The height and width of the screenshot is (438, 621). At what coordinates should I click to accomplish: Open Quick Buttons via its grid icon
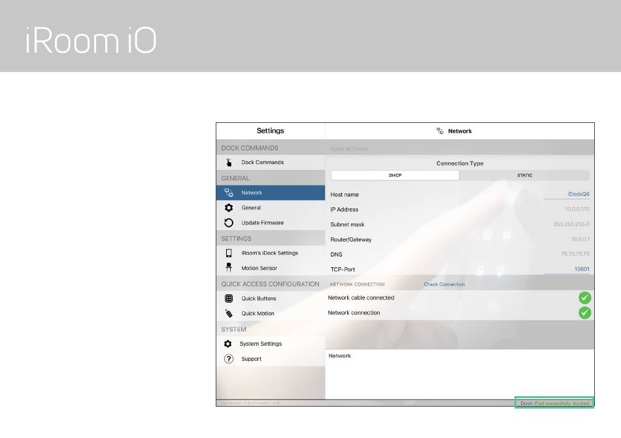[229, 299]
